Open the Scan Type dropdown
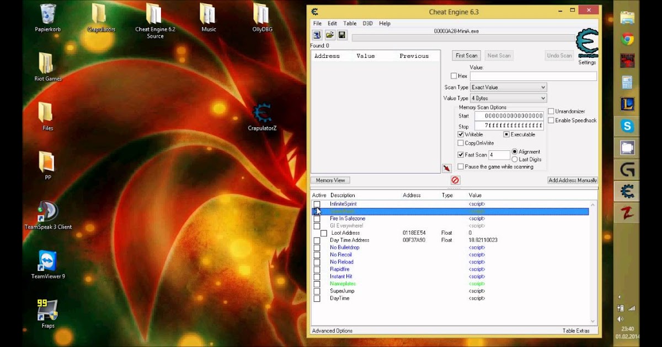Screen dimensions: 662x347 (508, 87)
